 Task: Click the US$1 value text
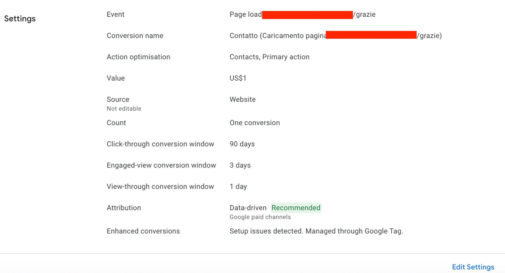[238, 78]
